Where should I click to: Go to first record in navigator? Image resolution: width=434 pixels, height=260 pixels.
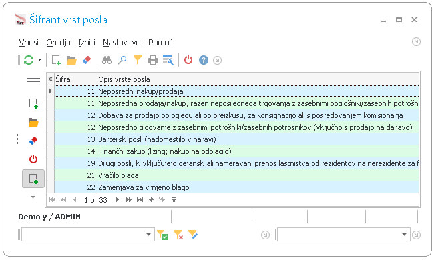tap(52, 200)
